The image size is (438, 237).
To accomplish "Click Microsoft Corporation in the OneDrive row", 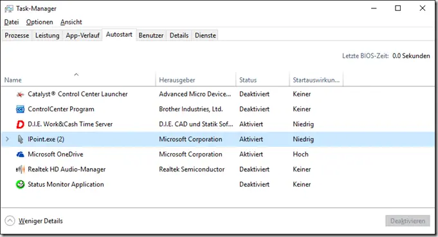I will click(190, 154).
